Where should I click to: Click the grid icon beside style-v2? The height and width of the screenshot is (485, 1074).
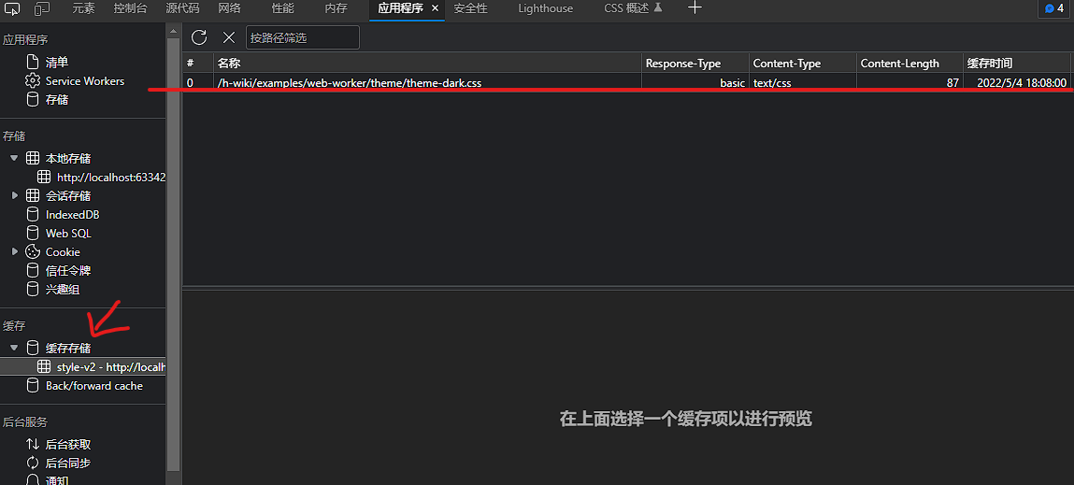point(44,366)
